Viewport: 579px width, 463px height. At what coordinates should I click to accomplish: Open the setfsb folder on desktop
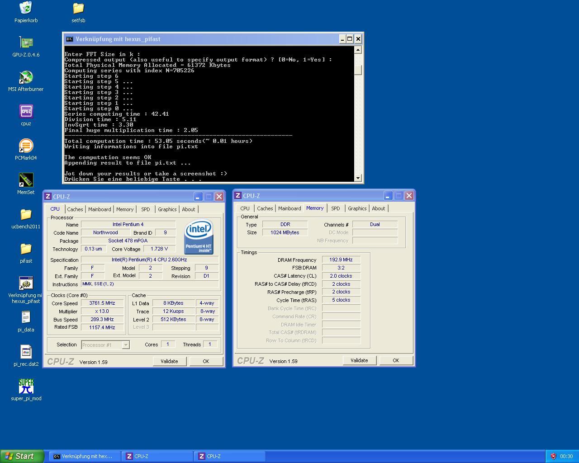pyautogui.click(x=78, y=8)
